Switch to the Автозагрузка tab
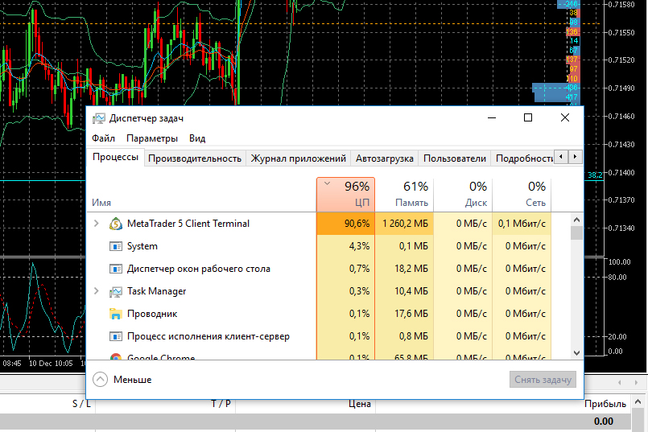The width and height of the screenshot is (648, 432). (x=384, y=158)
